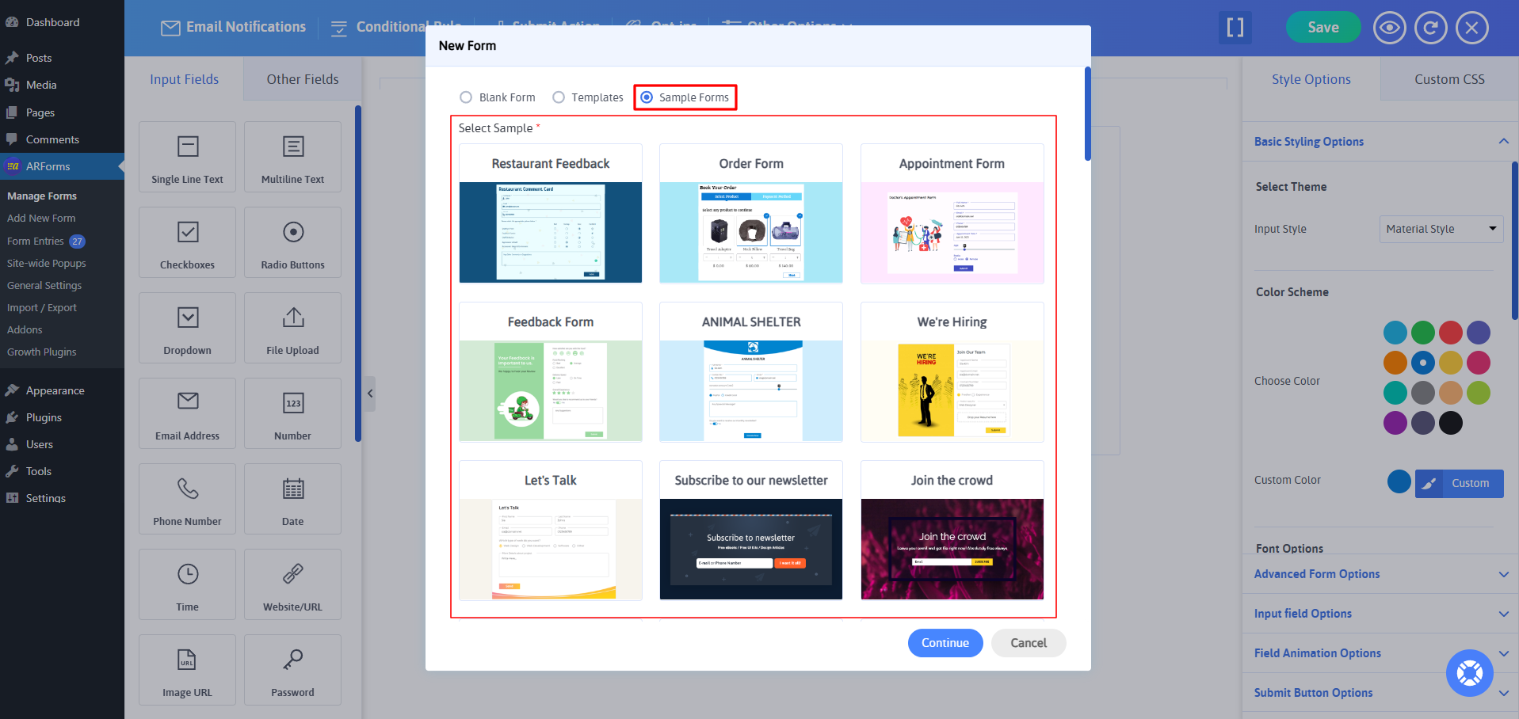Select the Animal Shelter sample form
Screen dimensions: 1519x719
pyautogui.click(x=750, y=371)
